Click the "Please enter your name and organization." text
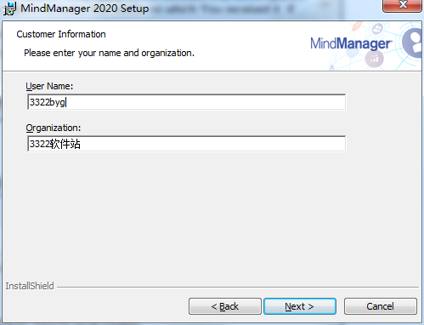 [109, 53]
